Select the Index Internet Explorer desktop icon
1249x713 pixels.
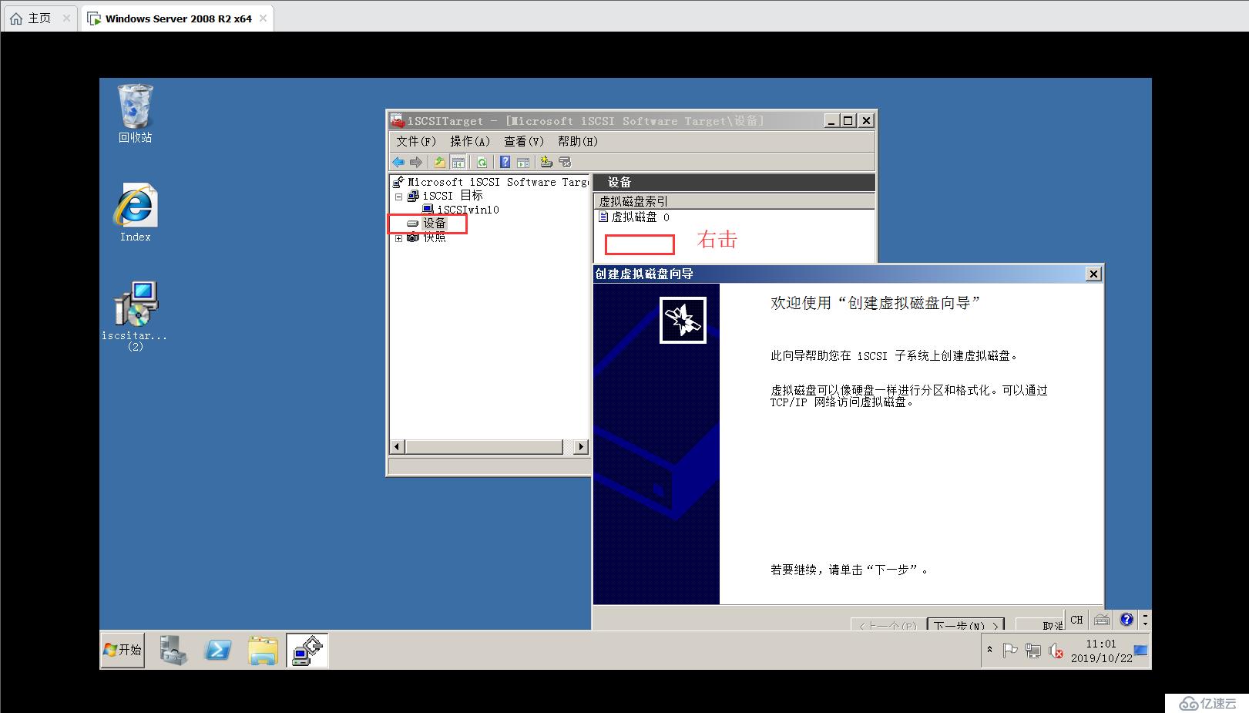pyautogui.click(x=136, y=212)
